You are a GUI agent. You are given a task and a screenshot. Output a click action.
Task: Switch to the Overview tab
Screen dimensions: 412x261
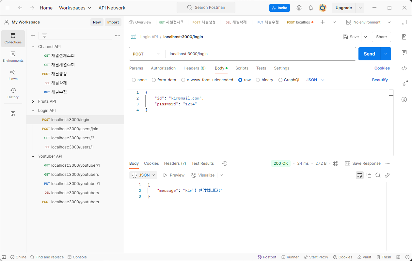pyautogui.click(x=140, y=22)
